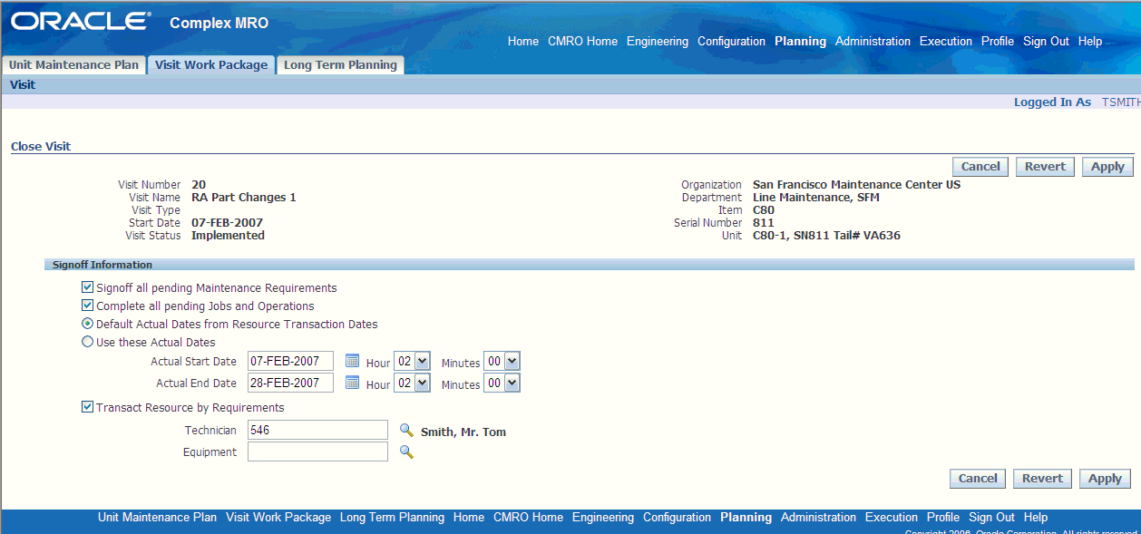Image resolution: width=1141 pixels, height=534 pixels.
Task: Open the Actual End Date Minutes dropdown
Action: click(502, 384)
